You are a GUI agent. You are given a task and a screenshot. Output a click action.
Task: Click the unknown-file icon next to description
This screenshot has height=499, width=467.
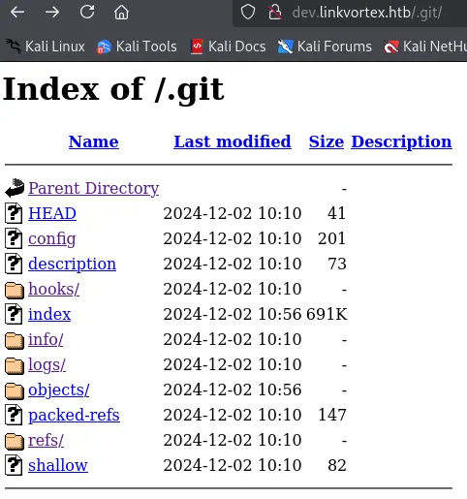click(14, 264)
